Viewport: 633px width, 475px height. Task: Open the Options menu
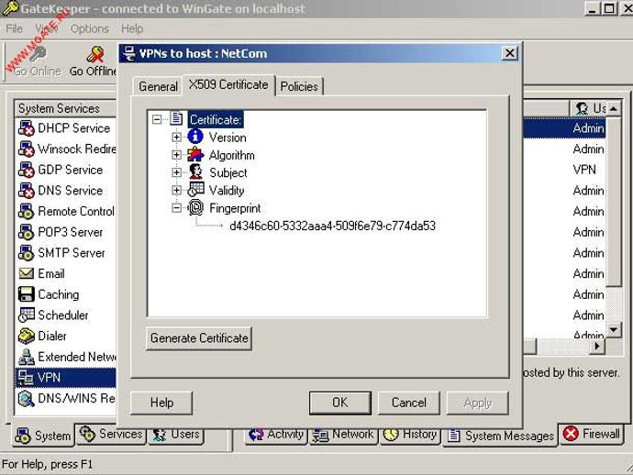(90, 28)
